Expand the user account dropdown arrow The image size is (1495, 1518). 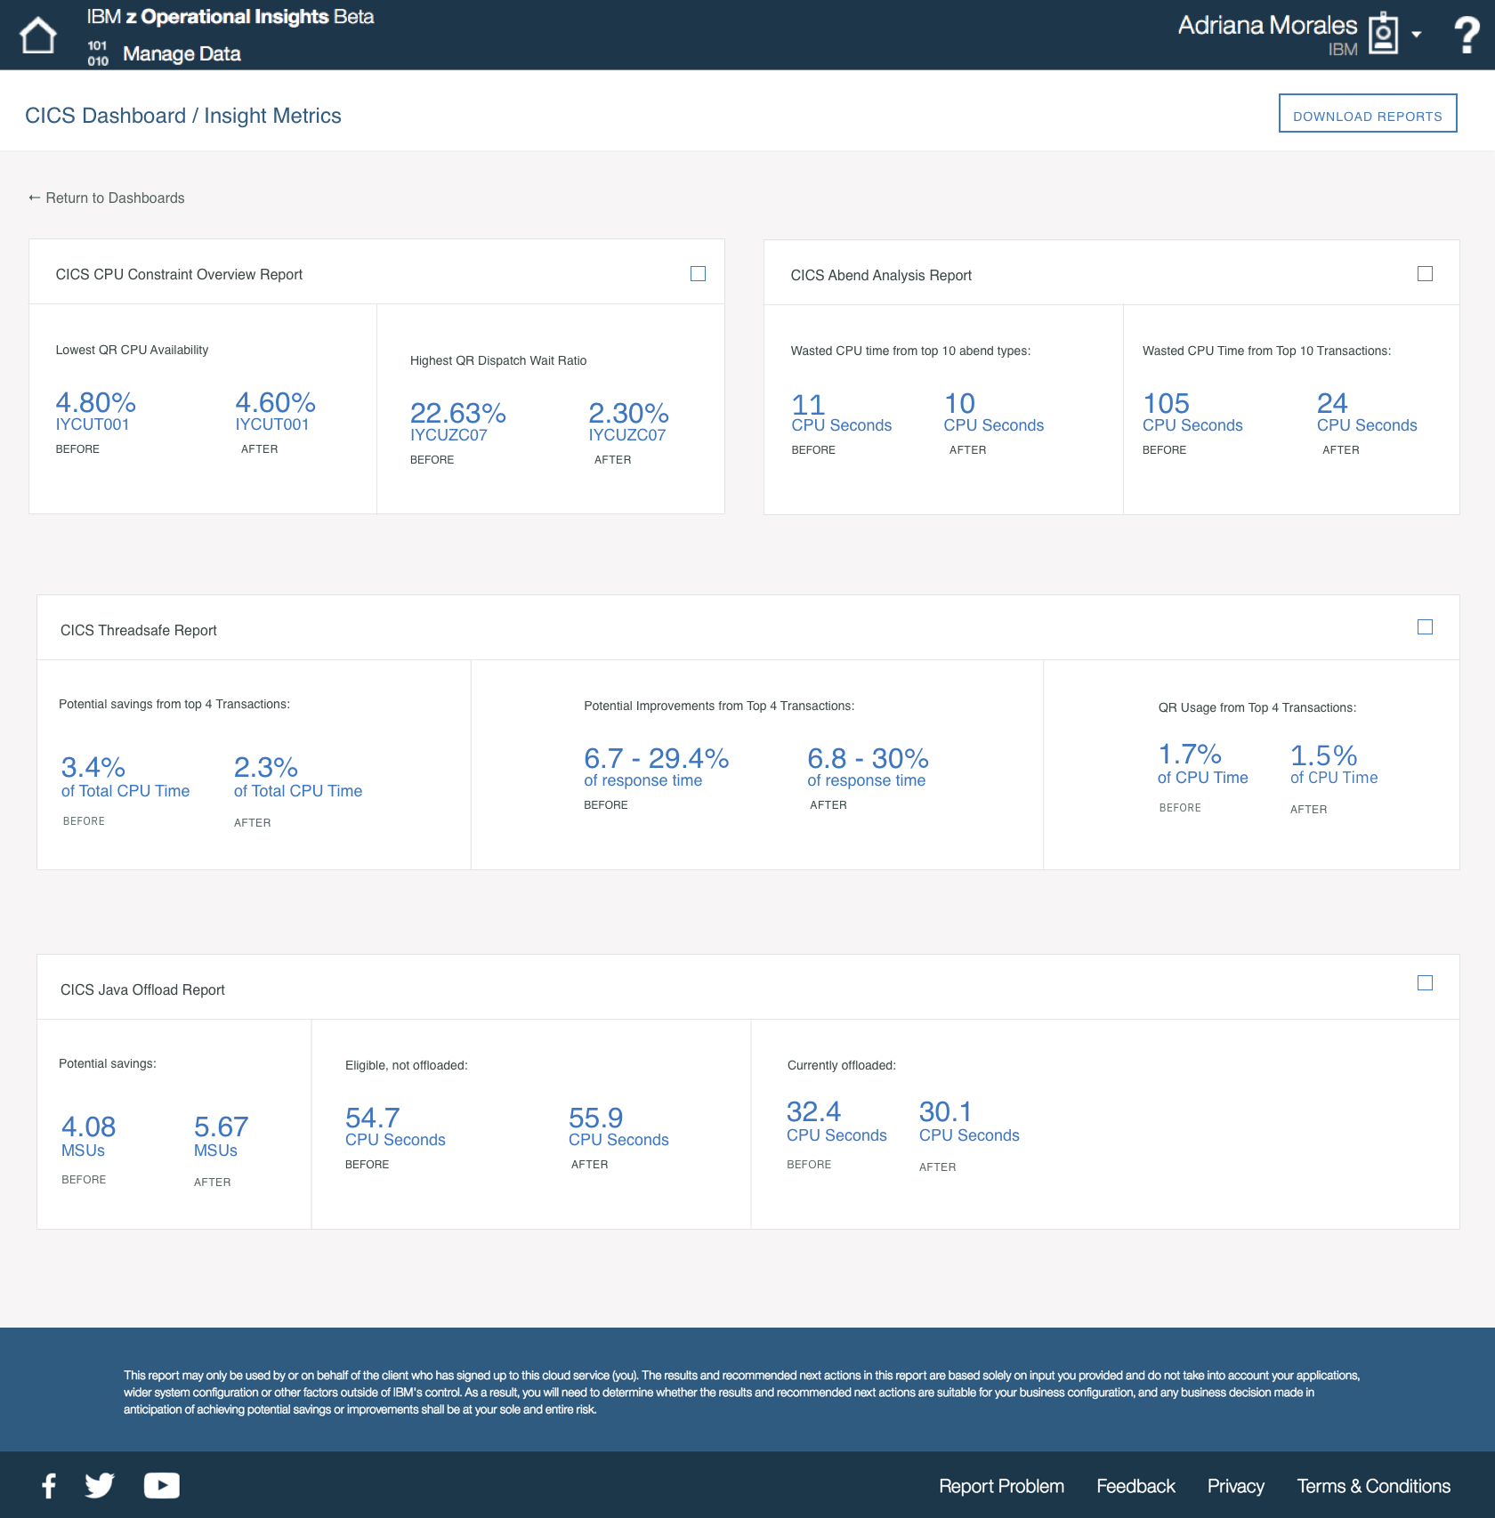(1416, 35)
